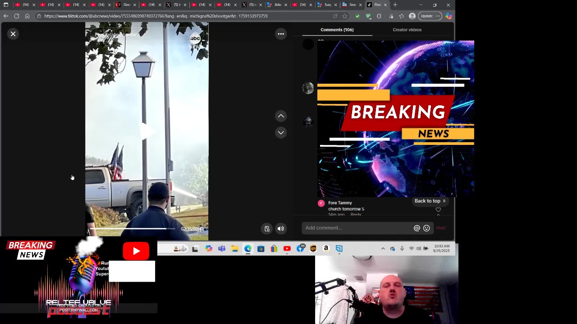This screenshot has height=324, width=577.
Task: Open the Copilot icon in browser toolbar
Action: [449, 16]
